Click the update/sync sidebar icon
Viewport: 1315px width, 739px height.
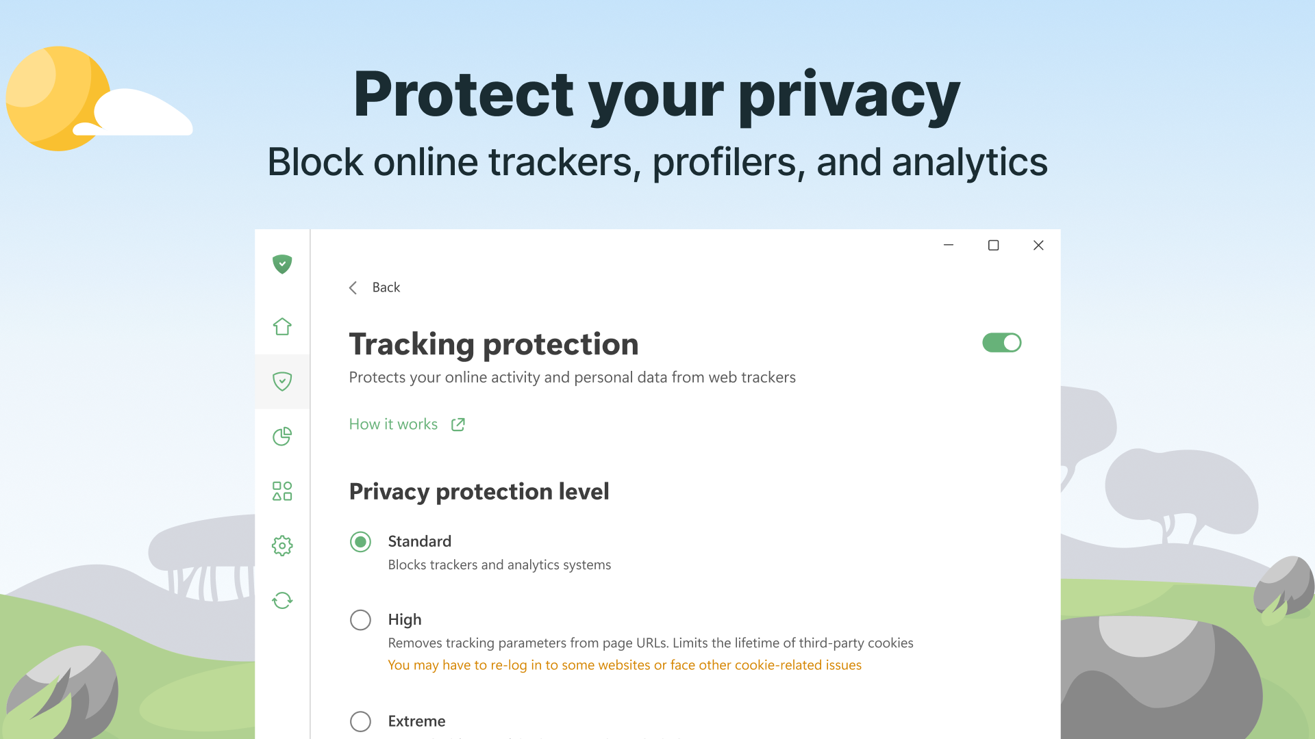(281, 600)
